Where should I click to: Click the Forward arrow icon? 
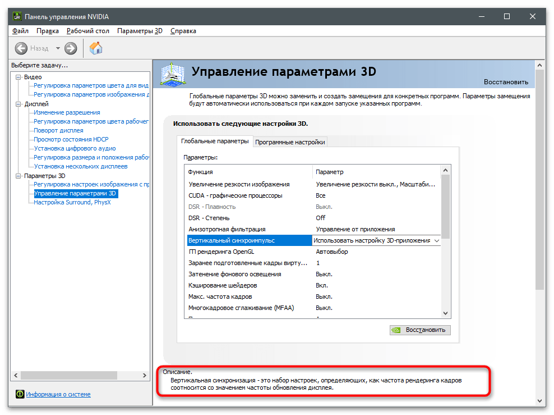tap(71, 48)
